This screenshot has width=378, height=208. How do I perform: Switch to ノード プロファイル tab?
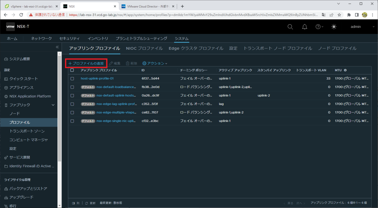point(337,48)
